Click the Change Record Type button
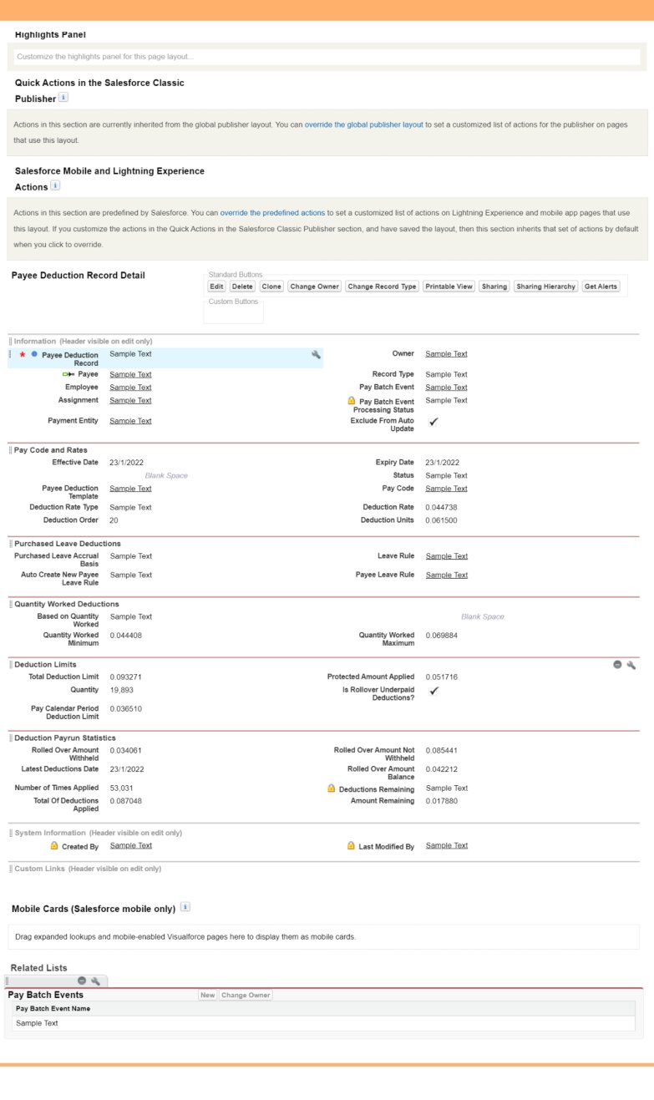The image size is (654, 1100). (382, 286)
